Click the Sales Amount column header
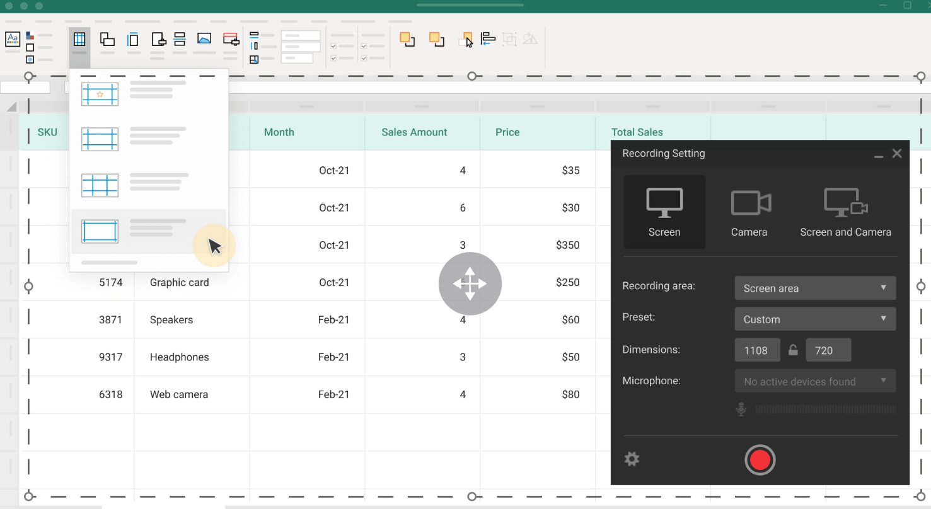The image size is (931, 509). 414,132
